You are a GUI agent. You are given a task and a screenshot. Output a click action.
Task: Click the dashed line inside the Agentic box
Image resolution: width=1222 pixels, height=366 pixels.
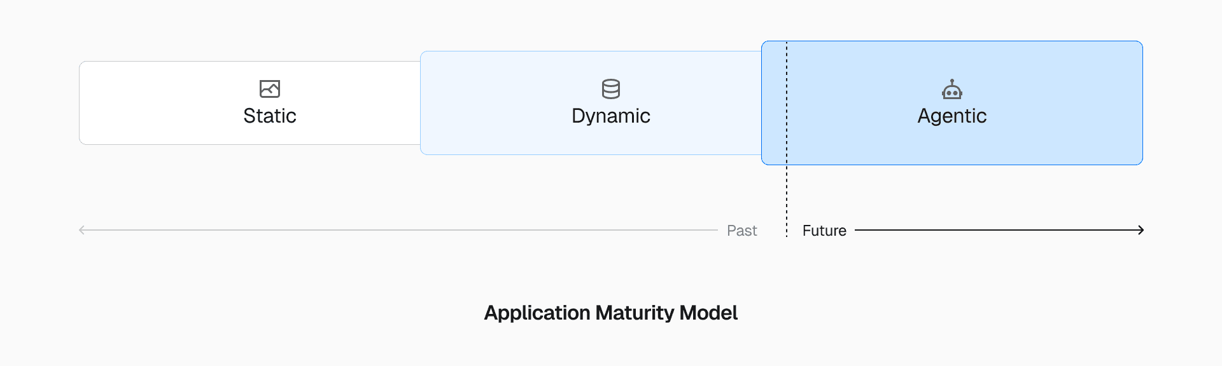coord(787,102)
